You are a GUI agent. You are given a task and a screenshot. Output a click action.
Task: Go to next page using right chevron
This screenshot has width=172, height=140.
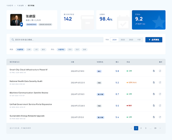click(x=160, y=128)
